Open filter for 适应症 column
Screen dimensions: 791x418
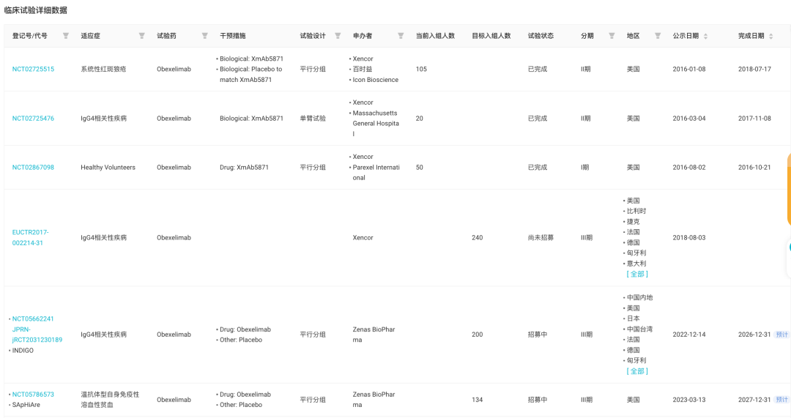pyautogui.click(x=142, y=36)
